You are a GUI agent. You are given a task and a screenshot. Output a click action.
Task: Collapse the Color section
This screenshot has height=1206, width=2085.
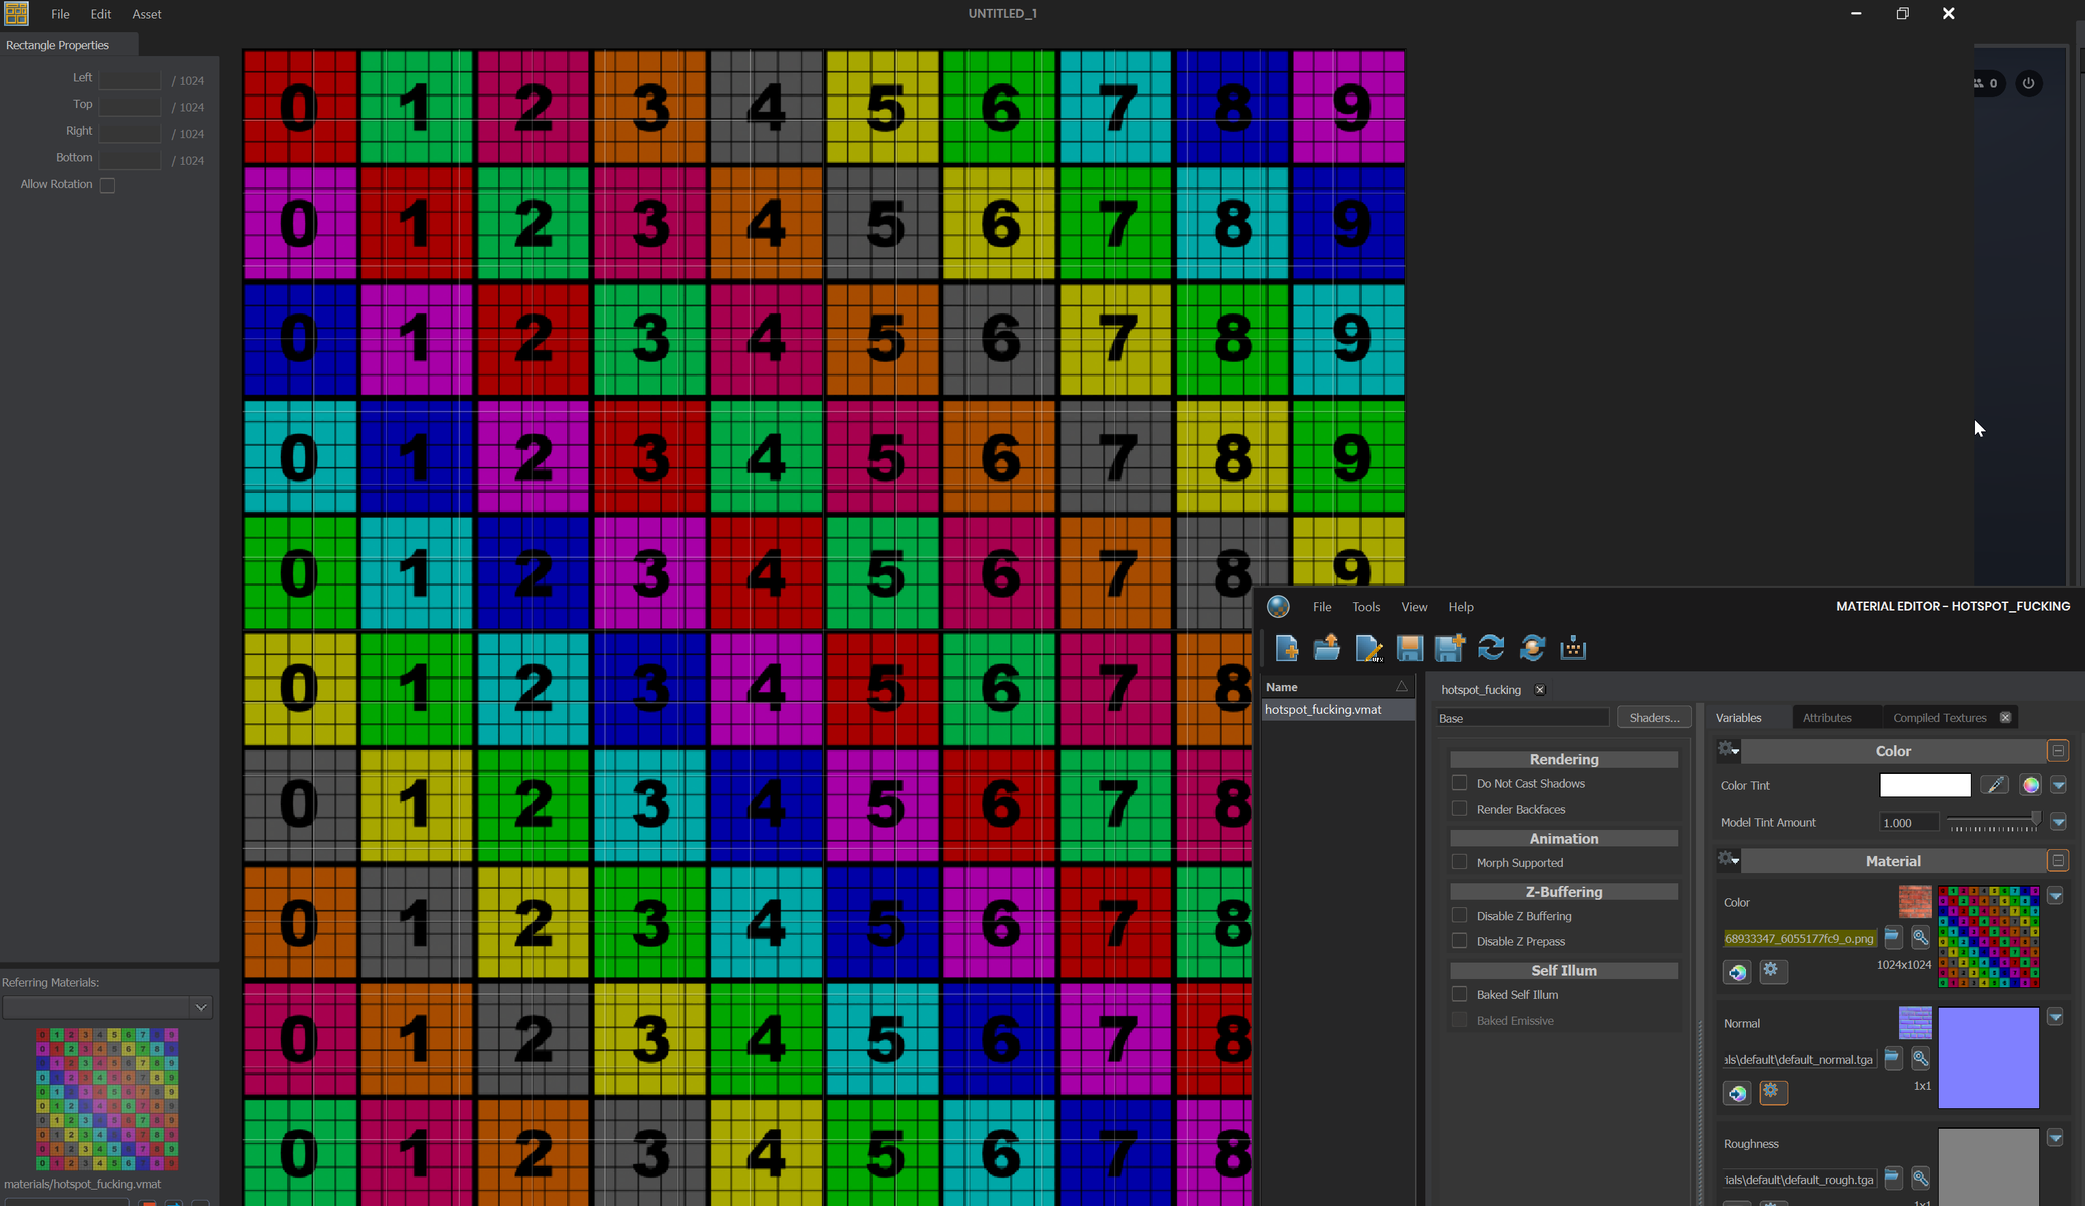(x=2058, y=750)
